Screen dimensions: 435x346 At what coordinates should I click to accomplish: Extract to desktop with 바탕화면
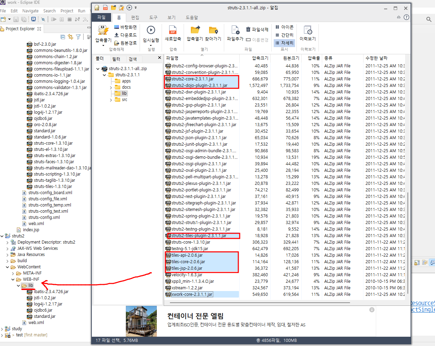pos(126,27)
